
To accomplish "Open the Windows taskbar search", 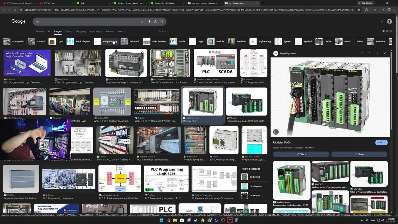I will 168,220.
